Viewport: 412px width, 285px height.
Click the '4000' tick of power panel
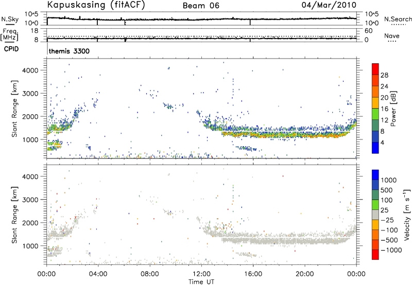(x=30, y=70)
